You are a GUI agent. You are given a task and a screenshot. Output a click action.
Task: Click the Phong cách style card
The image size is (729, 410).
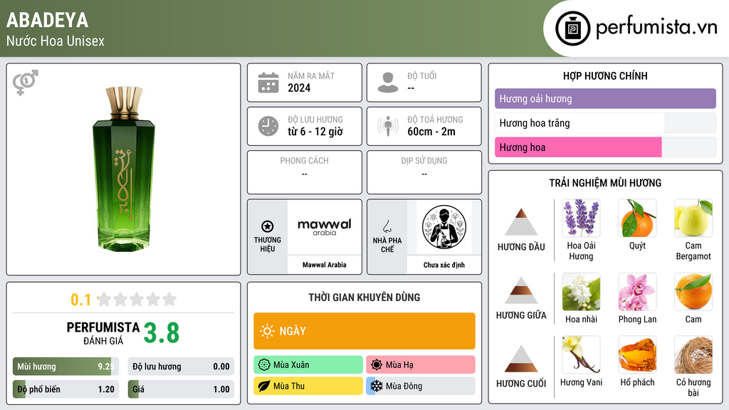[x=305, y=172]
